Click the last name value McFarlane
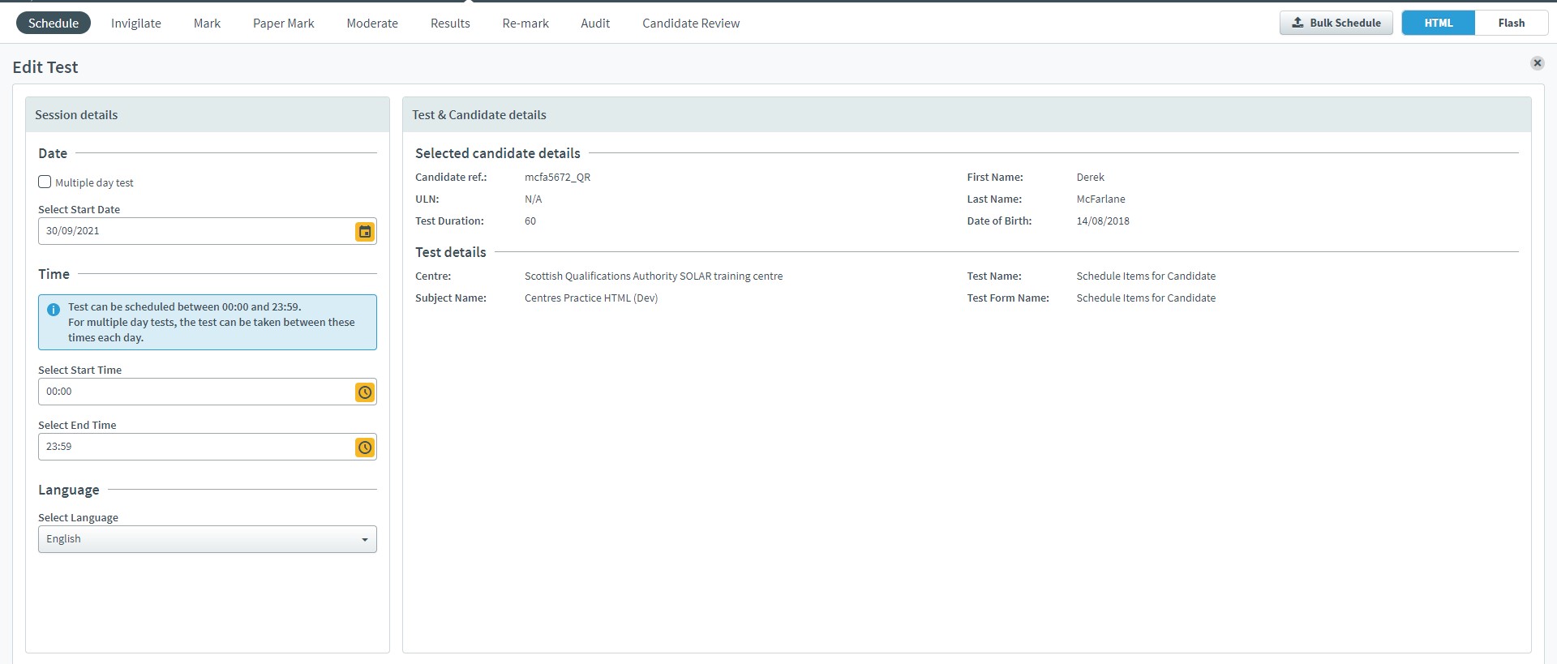Screen dimensions: 1557x664 coord(1100,199)
